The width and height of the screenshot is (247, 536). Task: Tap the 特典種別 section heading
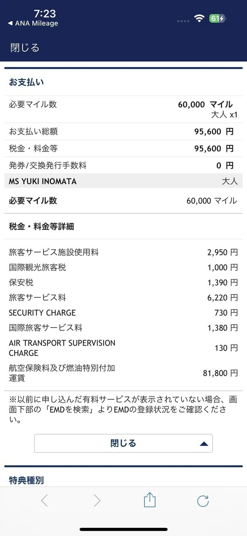(26, 480)
